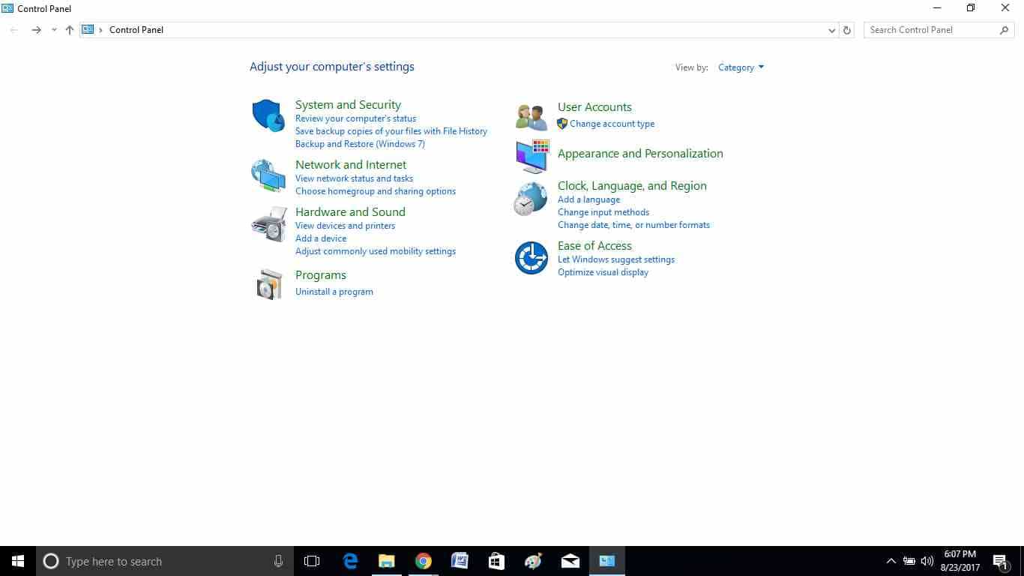This screenshot has width=1024, height=576.
Task: Click the Search Control Panel field
Action: 932,30
